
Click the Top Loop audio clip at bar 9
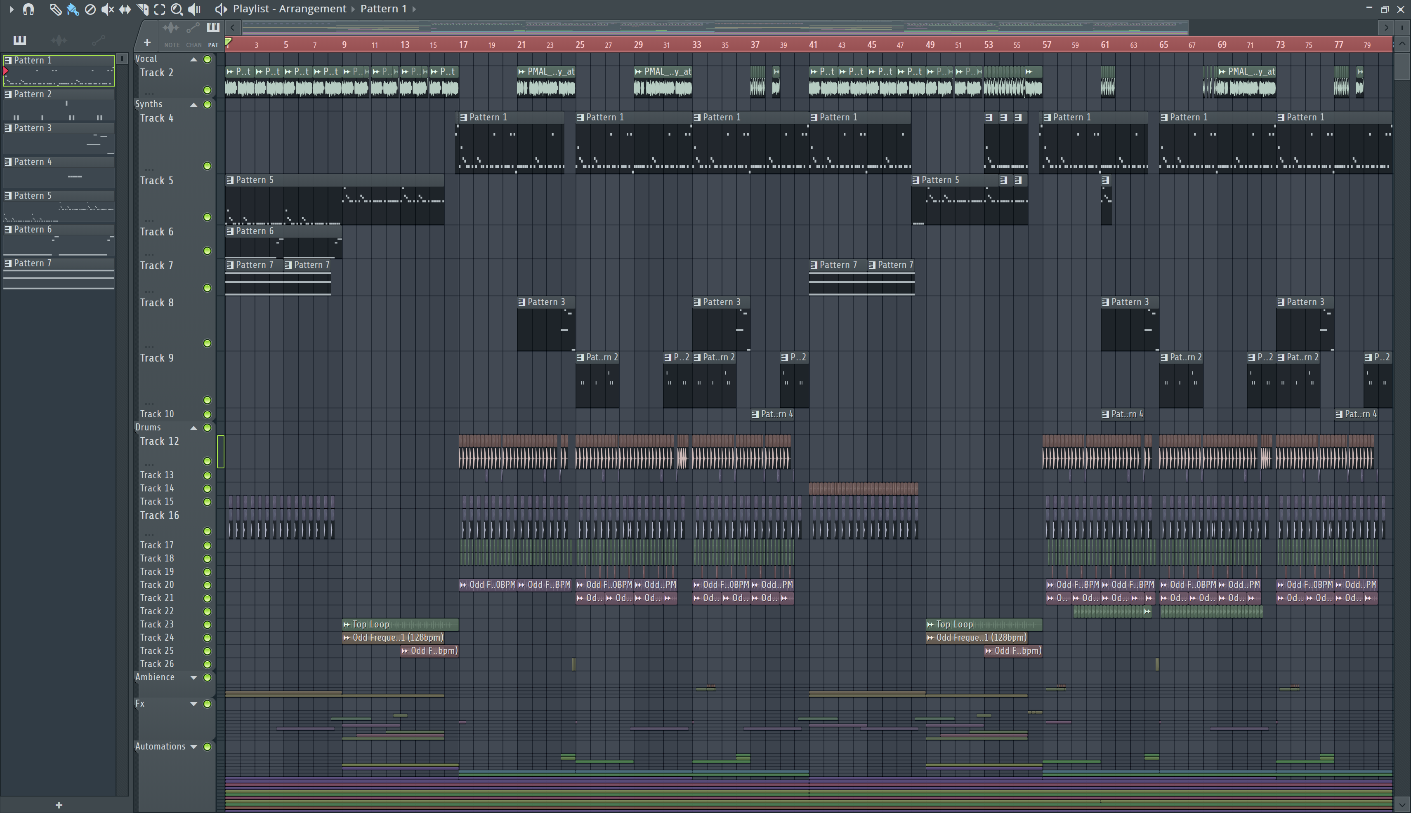coord(400,624)
